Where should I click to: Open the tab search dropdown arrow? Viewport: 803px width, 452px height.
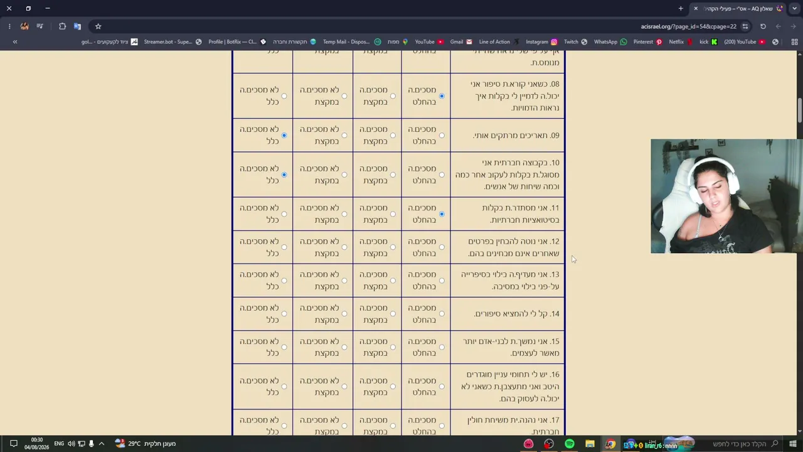(x=794, y=9)
